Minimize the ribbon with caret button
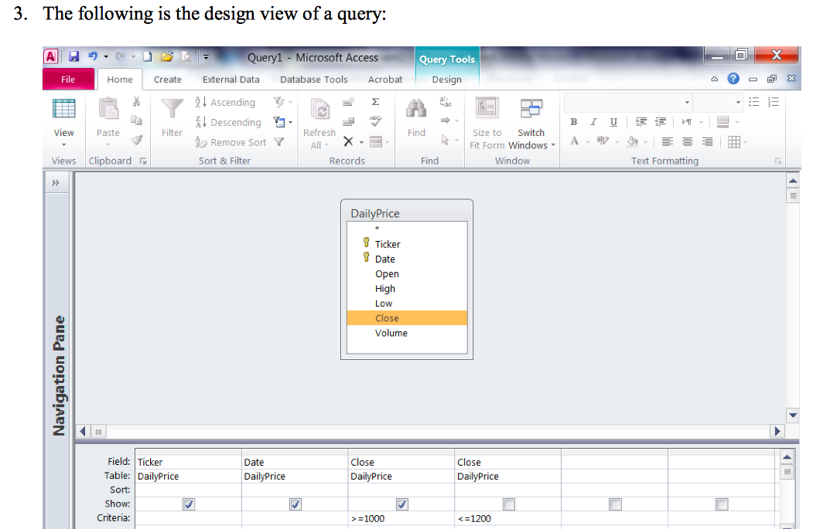Screen dimensions: 830x529 714,79
